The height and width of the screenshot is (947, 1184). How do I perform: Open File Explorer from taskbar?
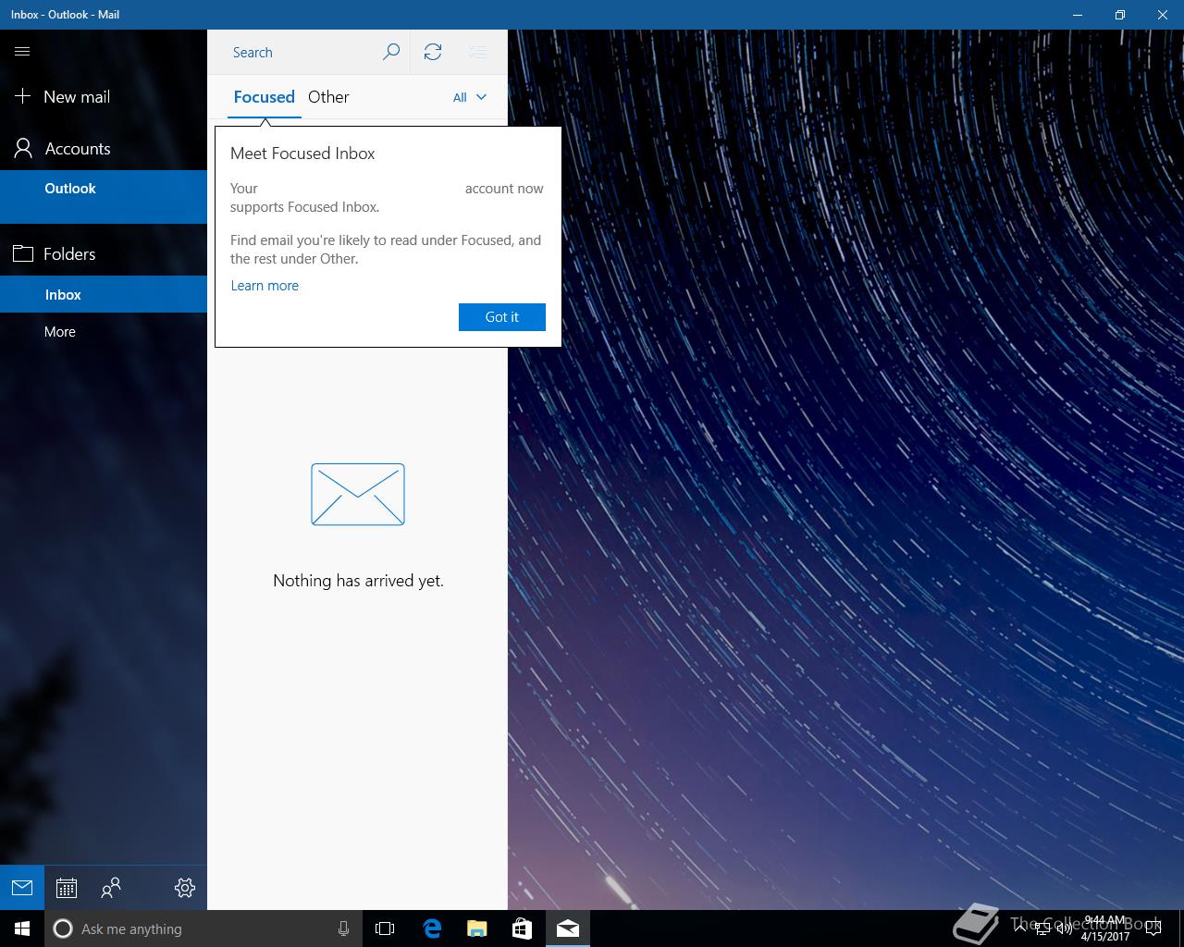coord(476,929)
